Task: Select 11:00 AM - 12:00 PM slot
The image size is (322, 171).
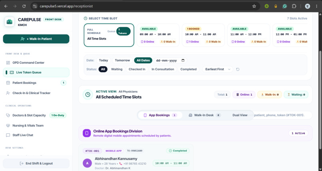Action: click(248, 35)
